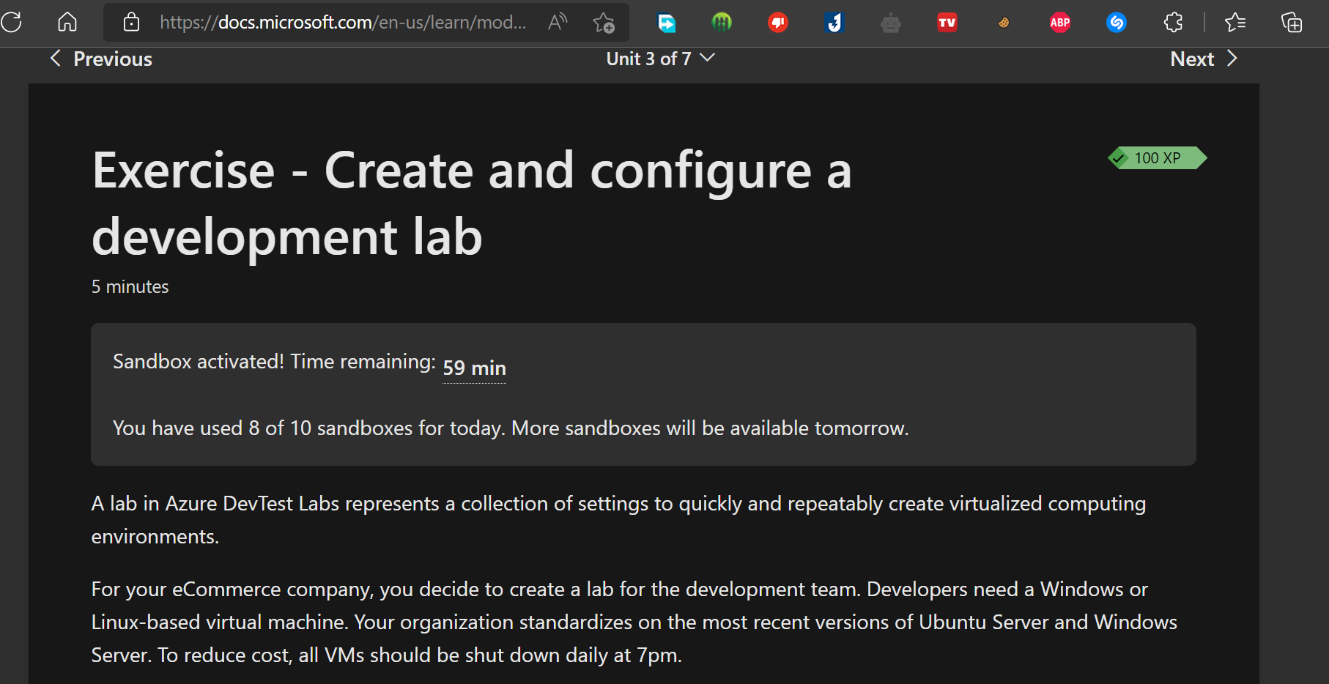1329x684 pixels.
Task: Go to the Next unit
Action: point(1204,59)
